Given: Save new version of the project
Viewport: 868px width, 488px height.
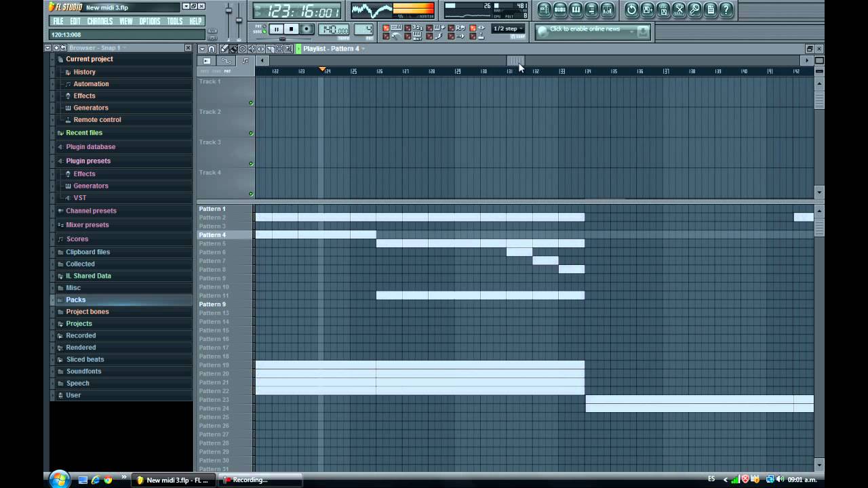Looking at the screenshot, I should [648, 9].
